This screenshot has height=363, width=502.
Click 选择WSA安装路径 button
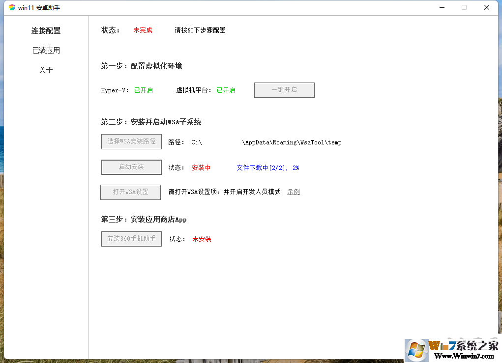(x=131, y=141)
